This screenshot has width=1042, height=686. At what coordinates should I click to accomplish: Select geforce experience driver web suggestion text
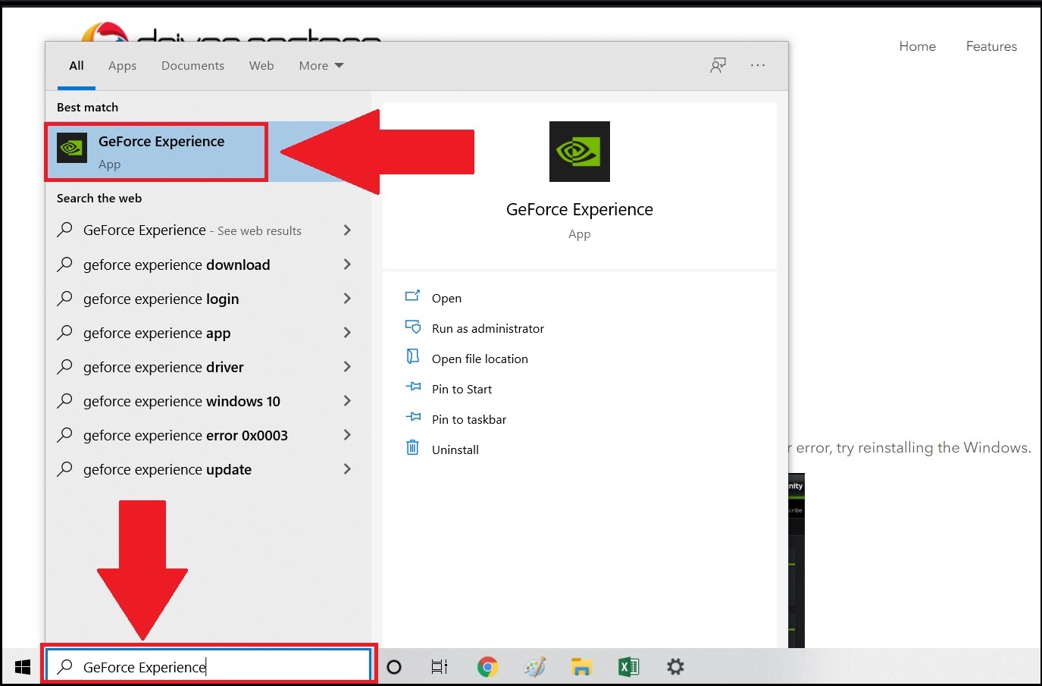(164, 367)
